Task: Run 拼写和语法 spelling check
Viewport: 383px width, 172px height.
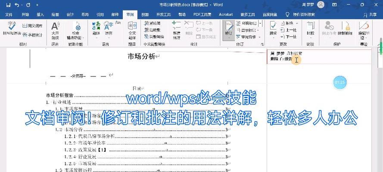Action: pyautogui.click(x=12, y=28)
